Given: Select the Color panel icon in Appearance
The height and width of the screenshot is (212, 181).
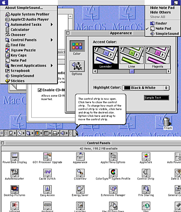Looking at the screenshot, I should coord(77,46).
